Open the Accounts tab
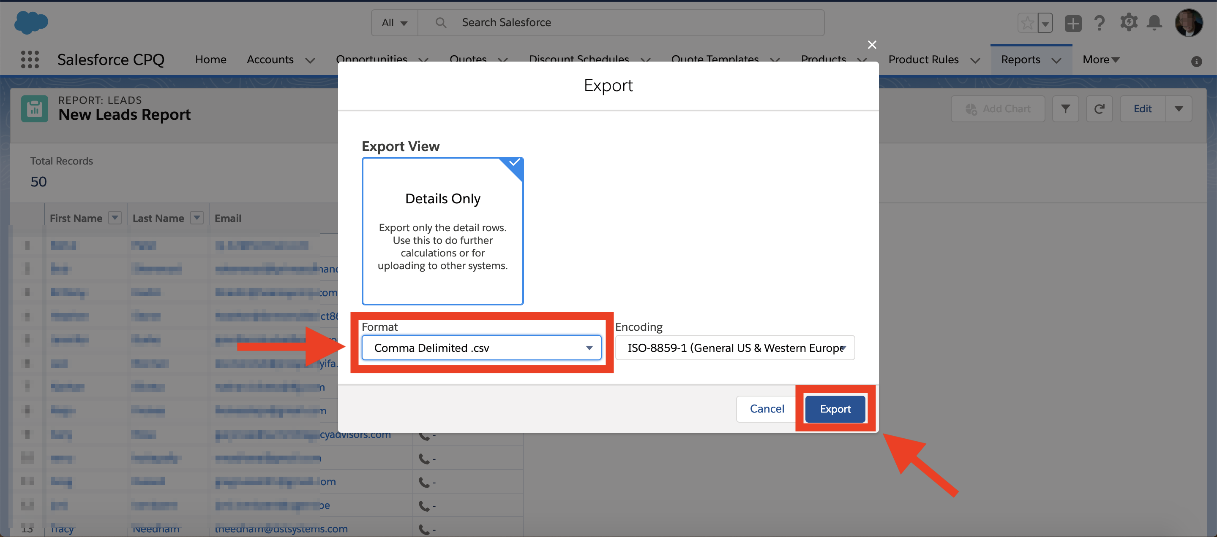Image resolution: width=1217 pixels, height=537 pixels. click(270, 59)
